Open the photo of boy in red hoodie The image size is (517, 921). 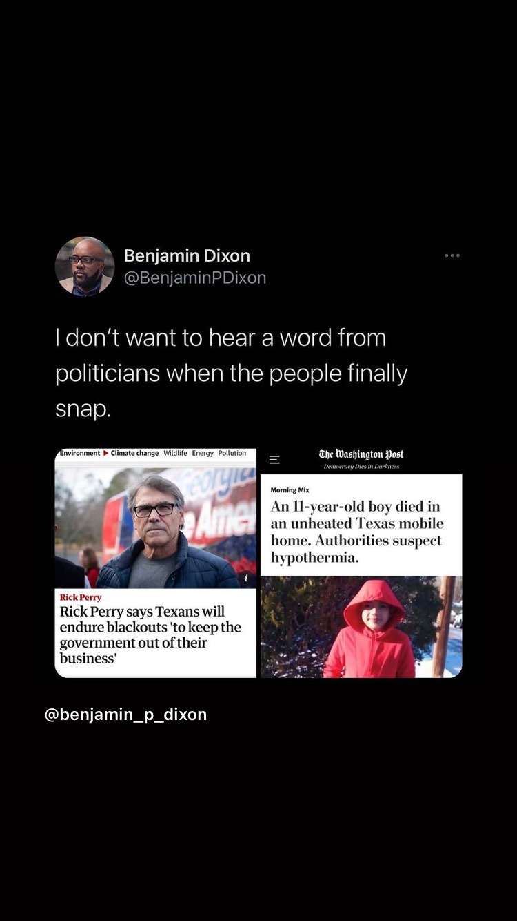[361, 627]
